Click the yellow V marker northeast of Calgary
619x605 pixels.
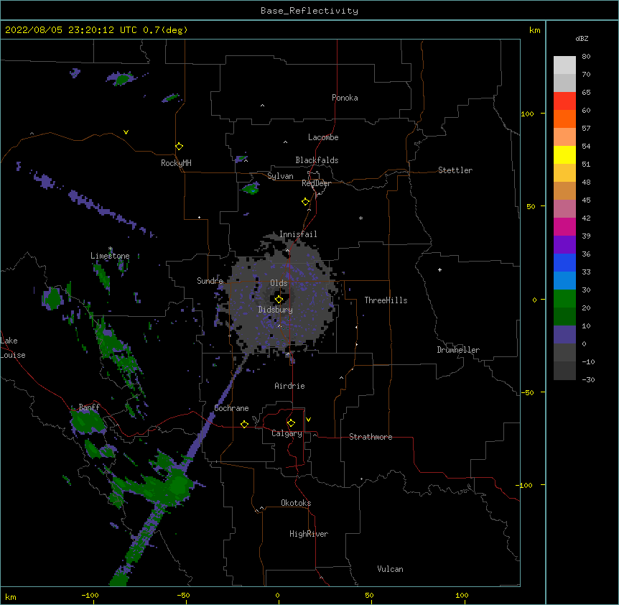(x=308, y=420)
